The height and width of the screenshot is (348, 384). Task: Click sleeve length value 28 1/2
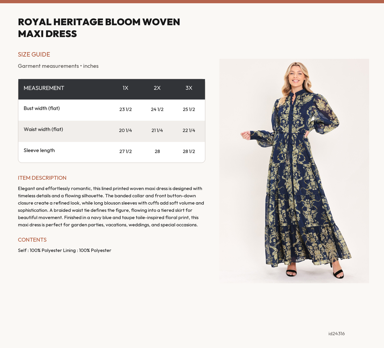tap(189, 151)
